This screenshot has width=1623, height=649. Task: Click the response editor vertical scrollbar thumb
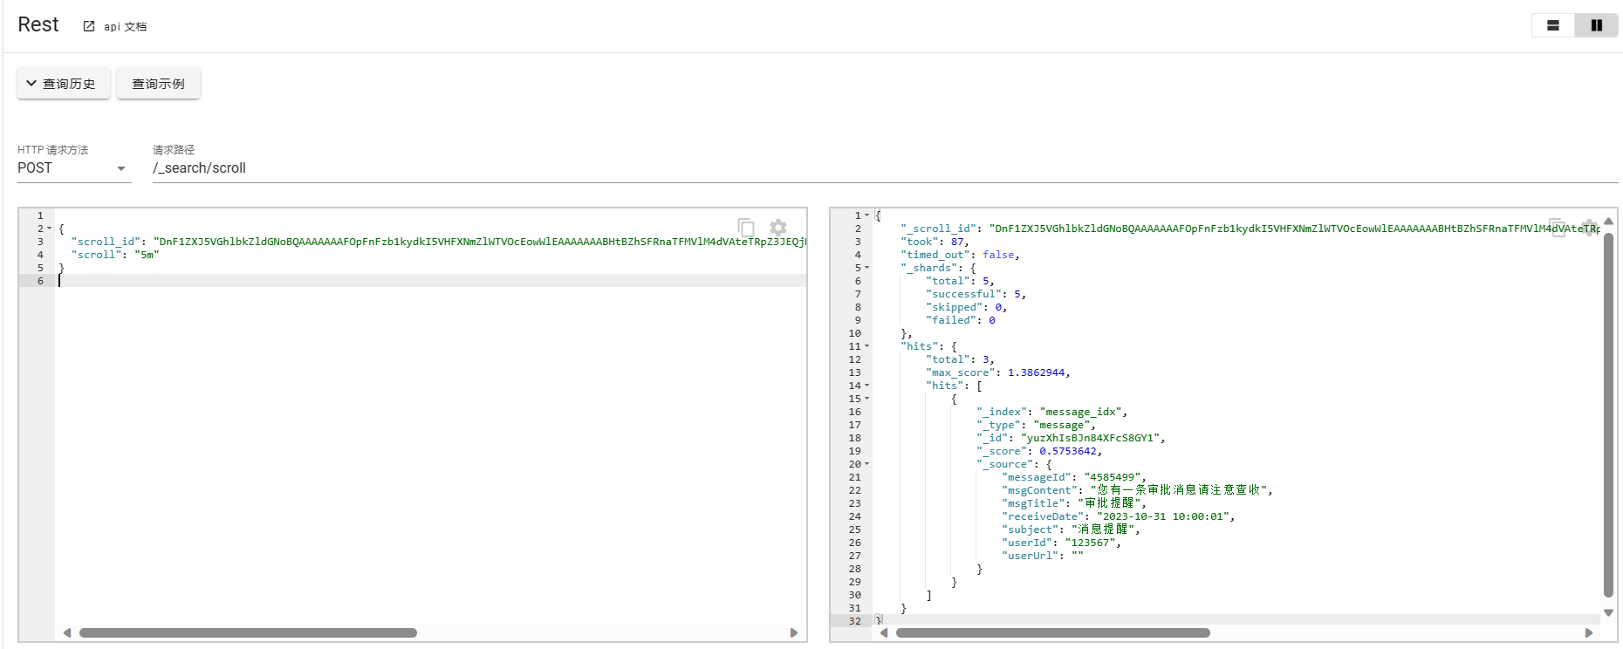pyautogui.click(x=1608, y=414)
